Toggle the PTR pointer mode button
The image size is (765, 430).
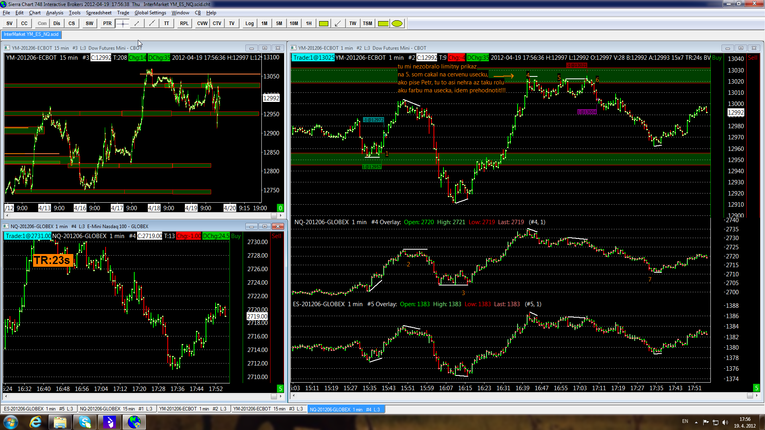click(x=107, y=23)
